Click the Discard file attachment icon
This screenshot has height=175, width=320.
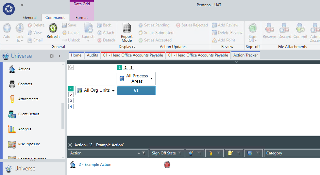(x=285, y=31)
